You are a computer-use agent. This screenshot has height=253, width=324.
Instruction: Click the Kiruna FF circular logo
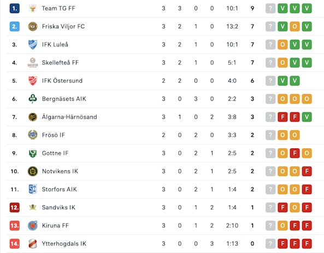click(x=33, y=226)
